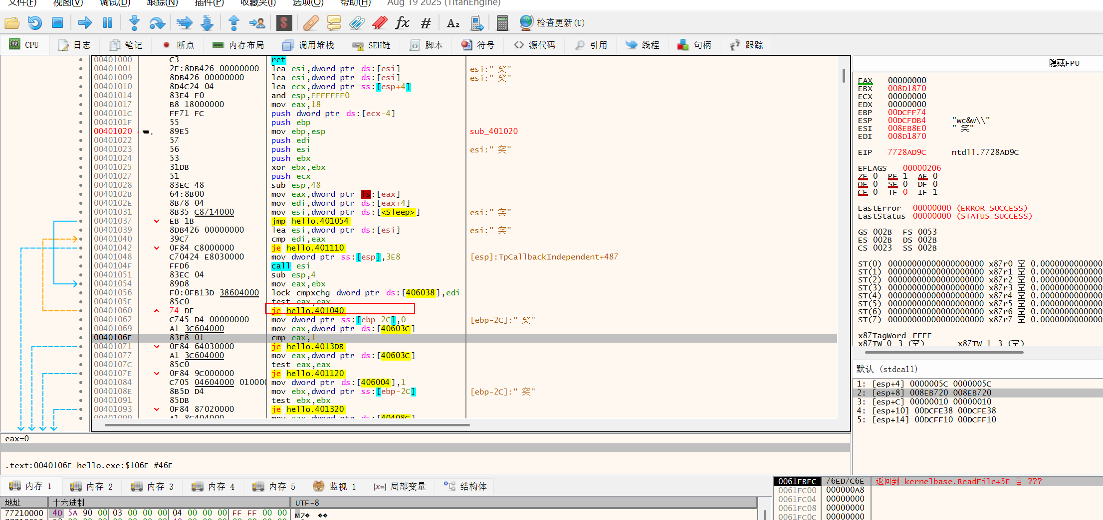Run the program with the blue arrow
Image resolution: width=1103 pixels, height=520 pixels.
[x=85, y=23]
